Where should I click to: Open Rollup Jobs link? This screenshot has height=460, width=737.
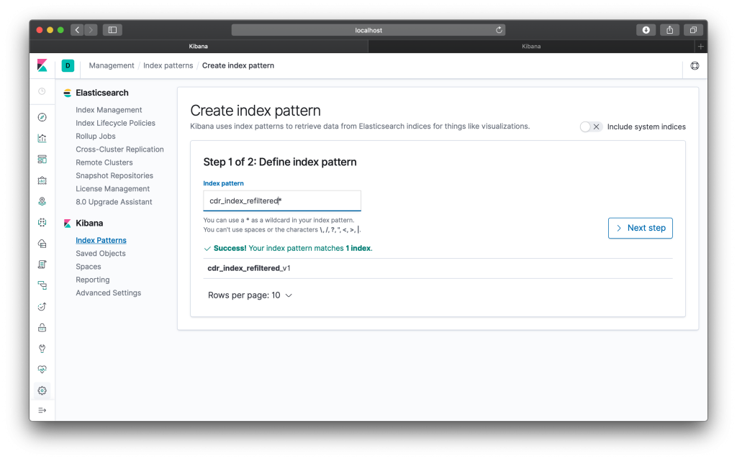[x=96, y=136]
